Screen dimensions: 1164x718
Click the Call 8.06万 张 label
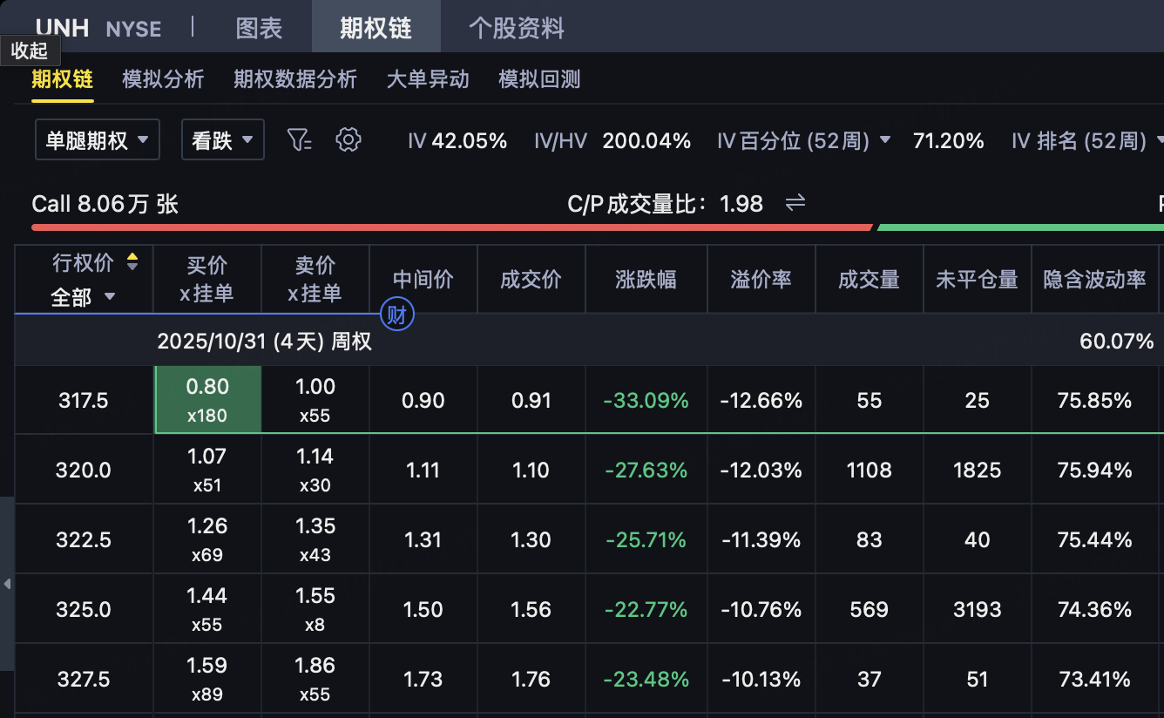pyautogui.click(x=105, y=204)
